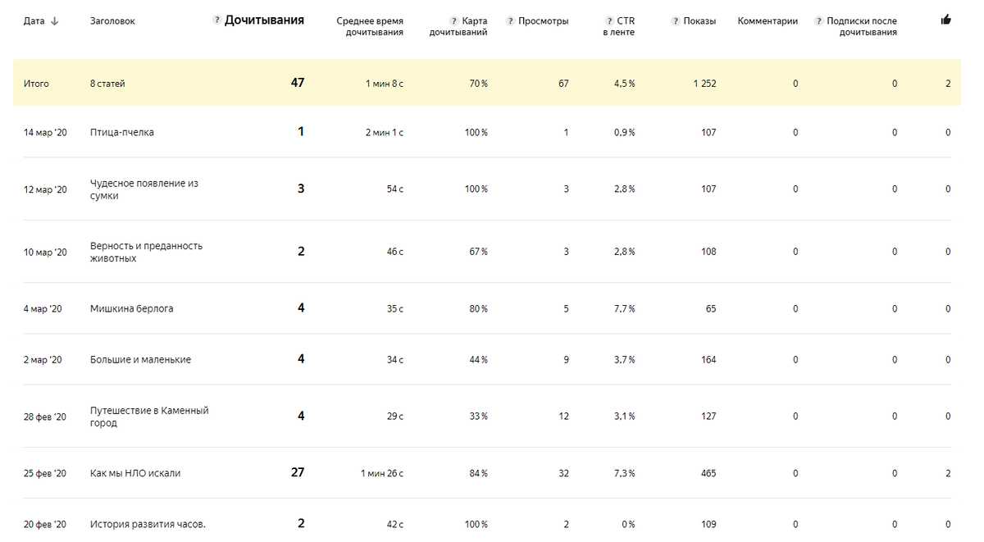Click the question mark icon beside CTR в ленте

tap(609, 21)
